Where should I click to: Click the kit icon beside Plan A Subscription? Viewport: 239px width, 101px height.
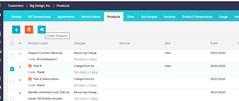(30, 79)
